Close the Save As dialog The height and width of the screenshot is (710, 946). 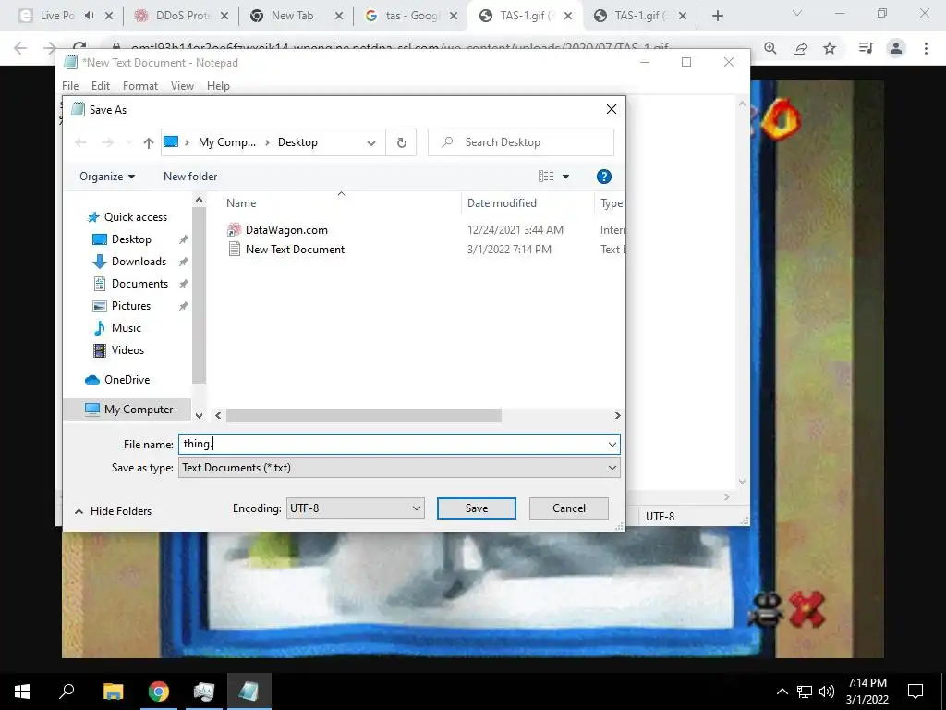tap(612, 109)
